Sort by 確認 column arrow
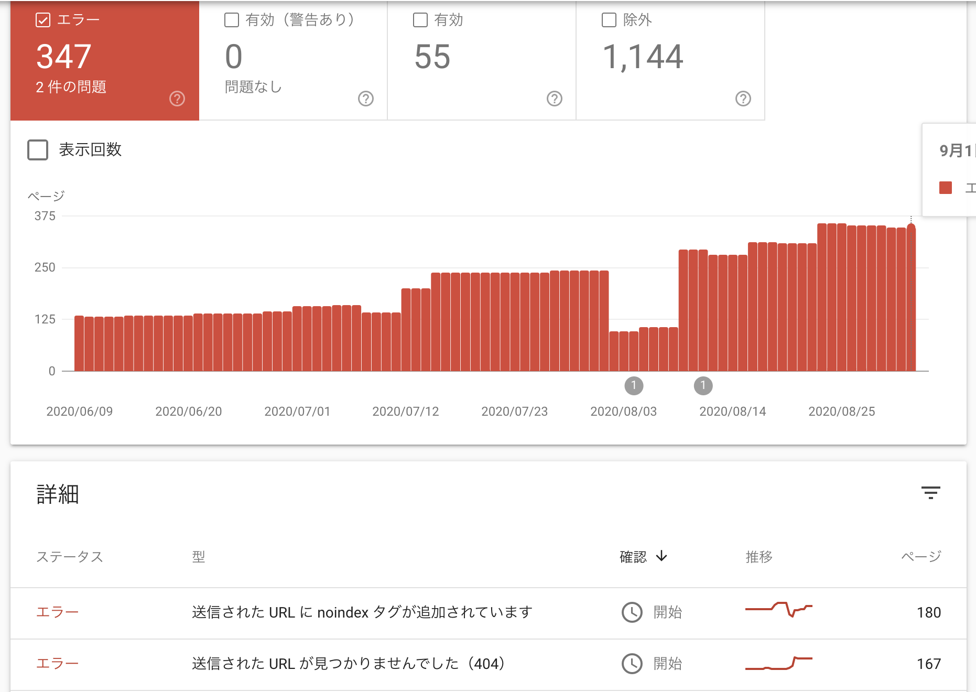976x692 pixels. click(x=661, y=556)
